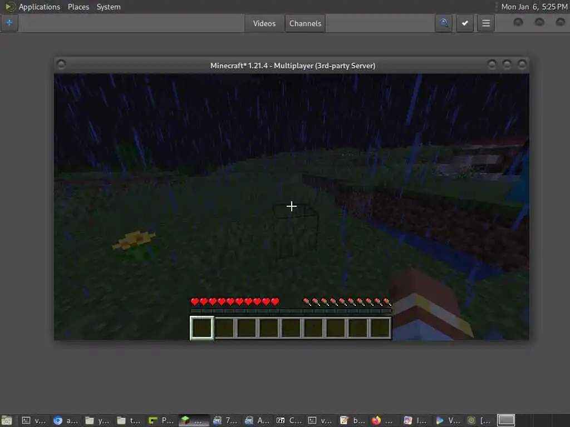Open the Minecraft window menu button
The width and height of the screenshot is (570, 427).
61,64
